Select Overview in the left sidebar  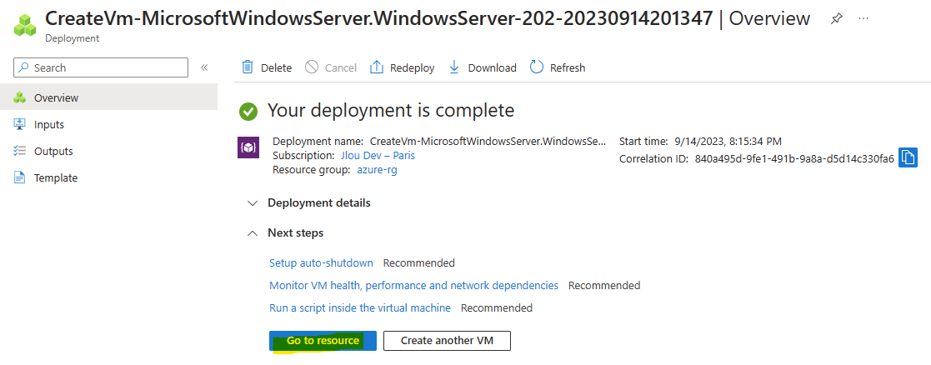point(108,97)
